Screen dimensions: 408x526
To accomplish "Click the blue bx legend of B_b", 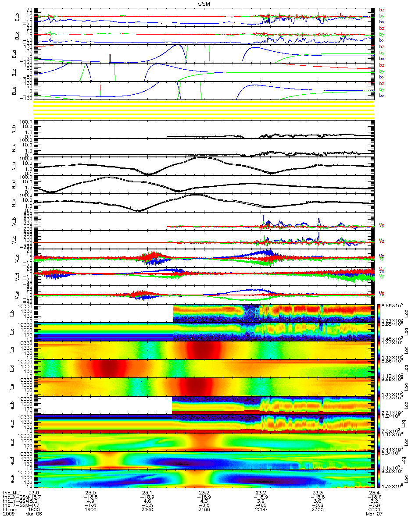I will [381, 22].
